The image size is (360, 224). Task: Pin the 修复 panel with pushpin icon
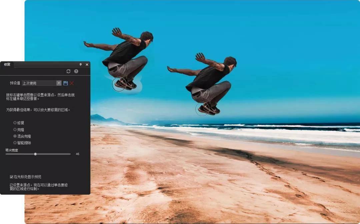80,65
